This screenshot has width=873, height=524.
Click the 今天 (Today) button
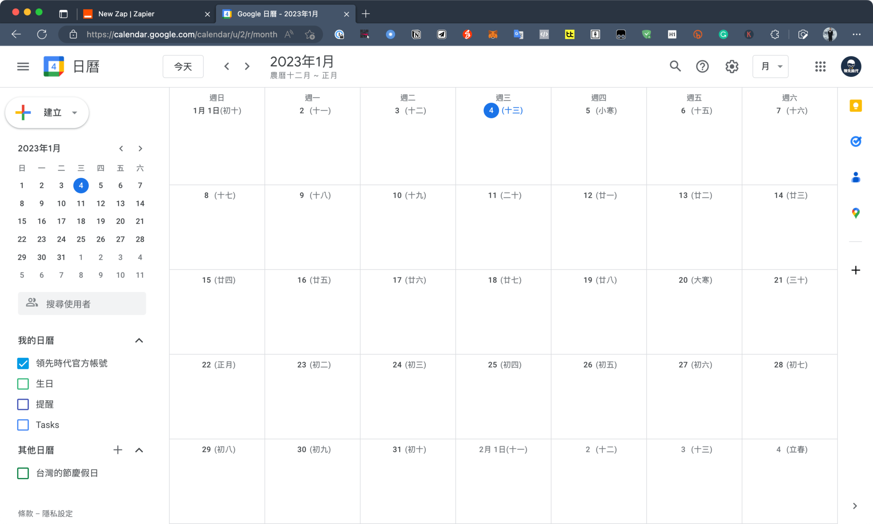[x=183, y=66]
